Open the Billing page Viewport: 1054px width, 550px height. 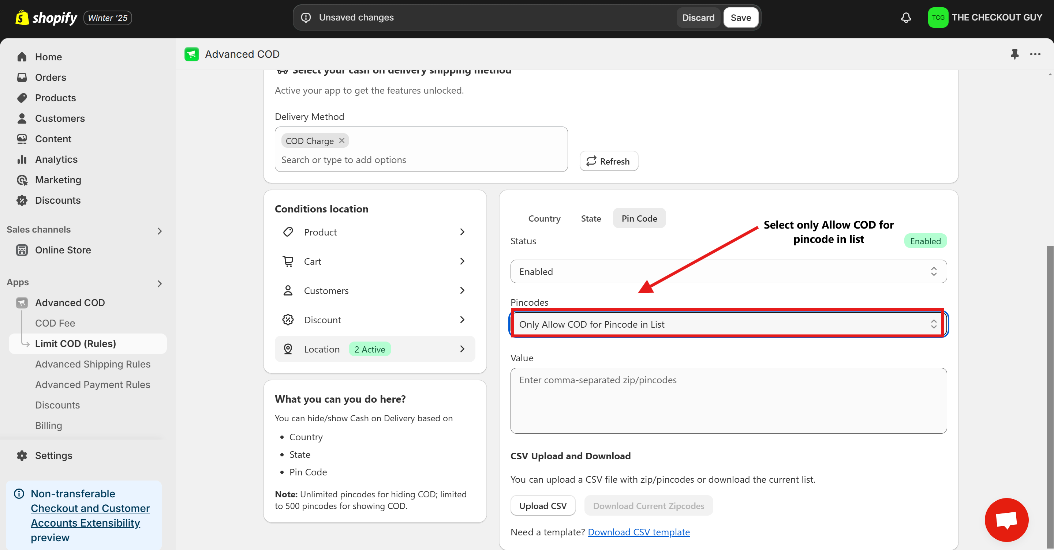(48, 425)
